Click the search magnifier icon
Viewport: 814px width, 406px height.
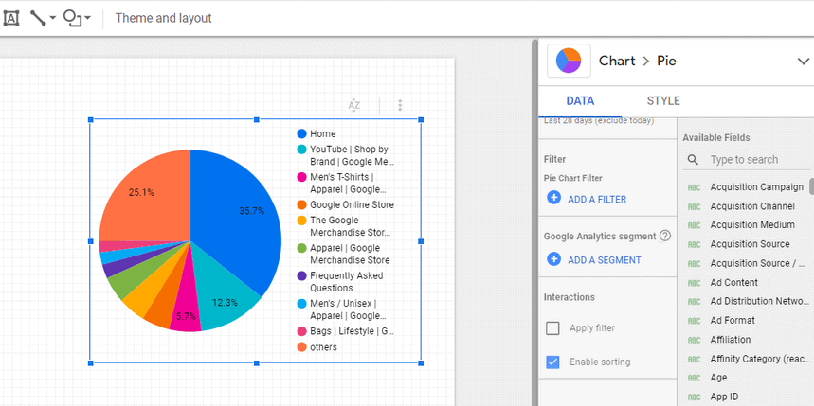point(693,160)
